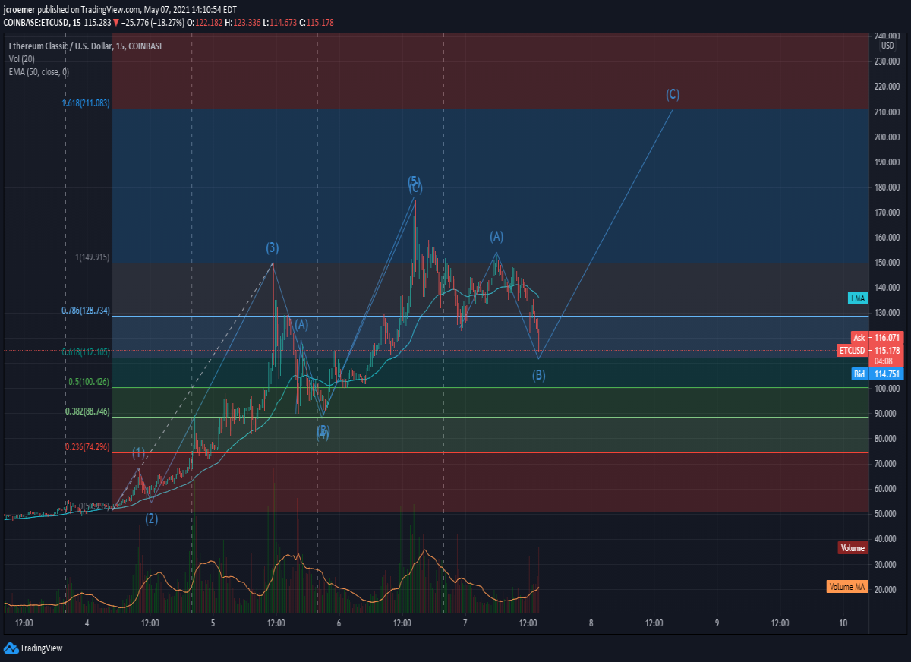911x662 pixels.
Task: Click the jcroemer published on TradingView.com header
Action: click(x=120, y=9)
